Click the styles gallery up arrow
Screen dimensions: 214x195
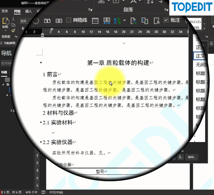tap(204, 19)
